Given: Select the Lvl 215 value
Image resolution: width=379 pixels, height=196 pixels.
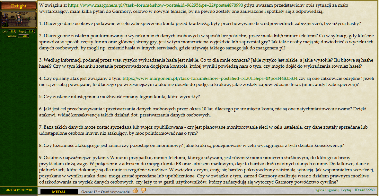Looking at the screenshot, I should tap(12, 31).
